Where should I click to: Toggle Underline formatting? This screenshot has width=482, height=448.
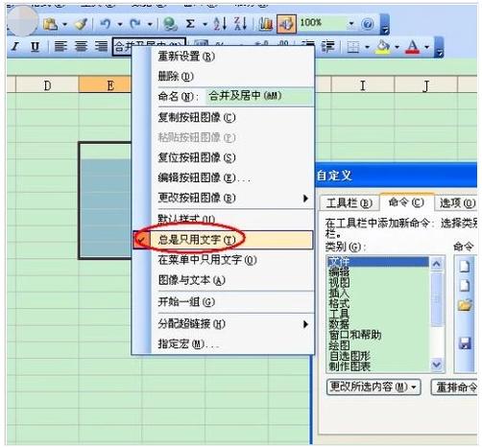click(35, 47)
